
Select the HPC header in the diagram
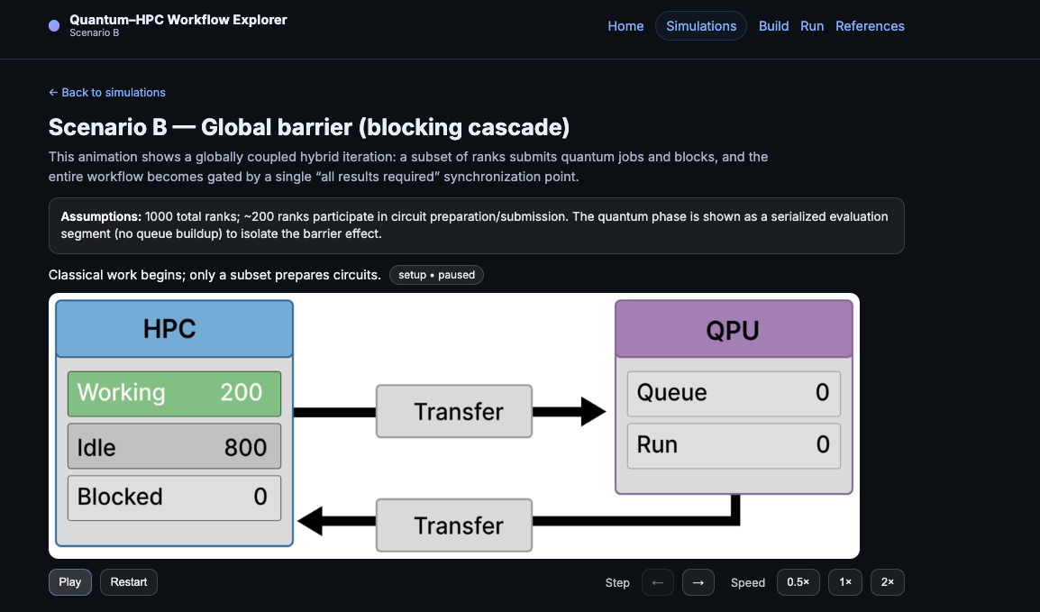click(174, 329)
